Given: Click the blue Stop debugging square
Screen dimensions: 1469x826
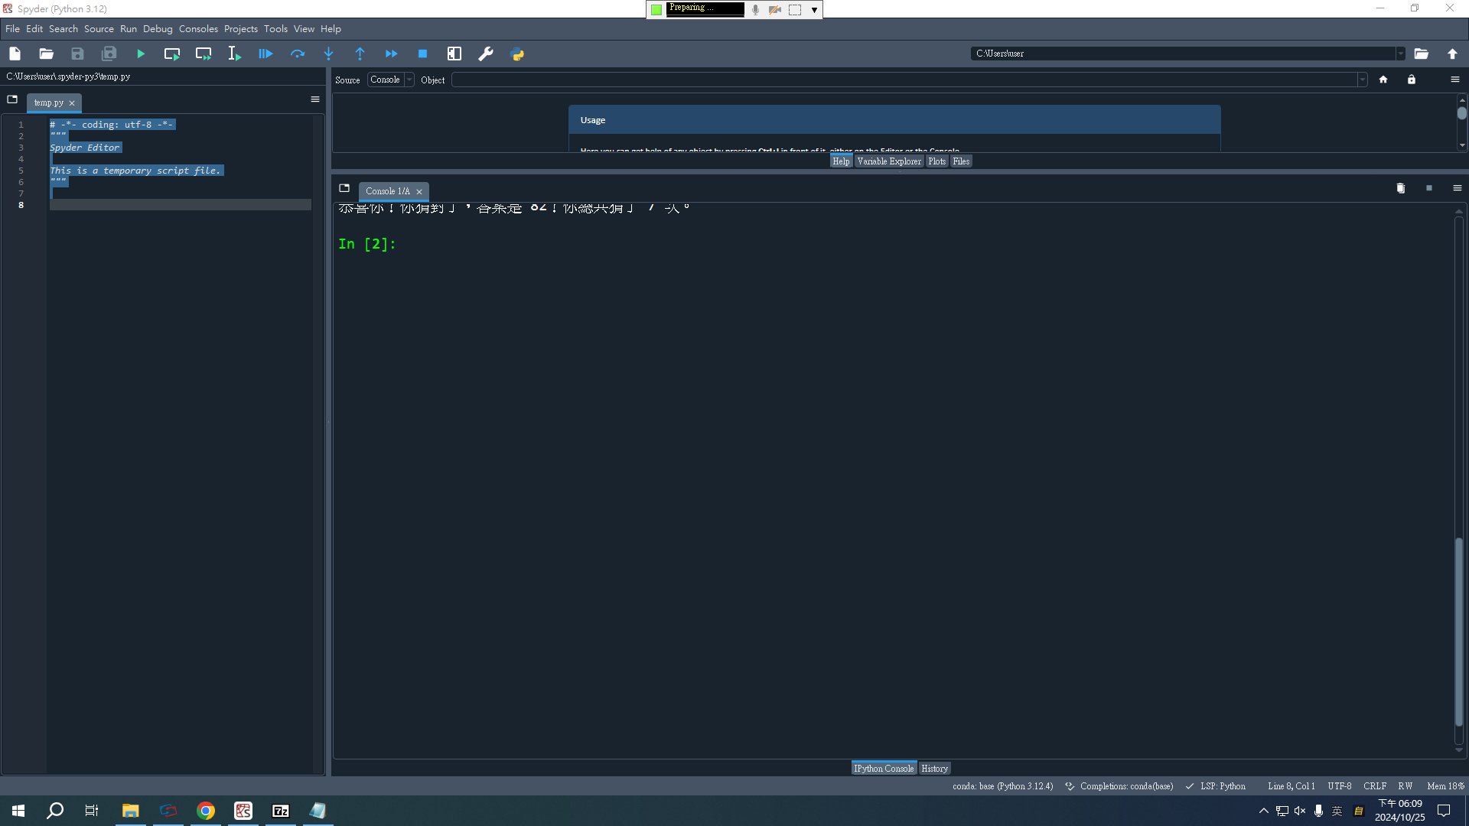Looking at the screenshot, I should click(422, 54).
